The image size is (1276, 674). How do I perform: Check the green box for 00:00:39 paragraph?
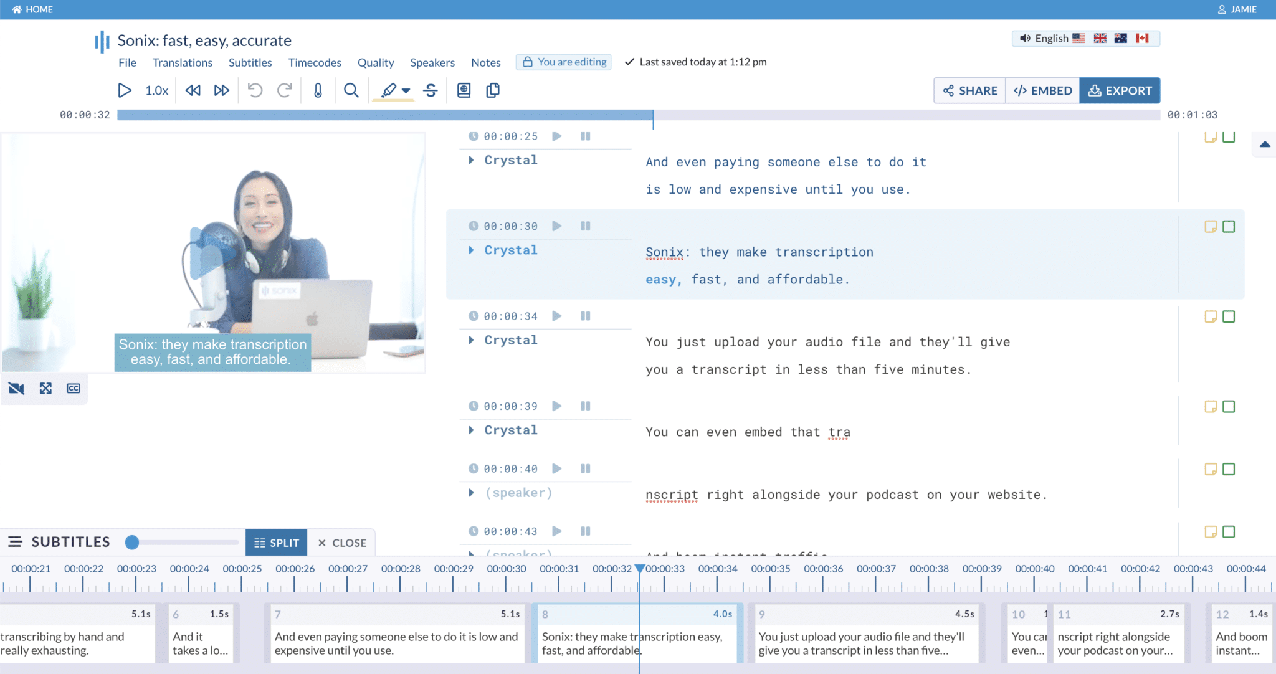coord(1229,407)
